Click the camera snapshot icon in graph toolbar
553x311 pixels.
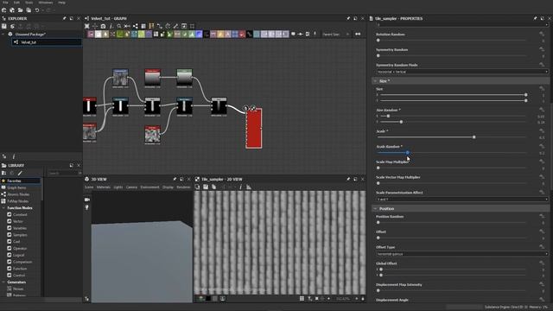point(103,26)
